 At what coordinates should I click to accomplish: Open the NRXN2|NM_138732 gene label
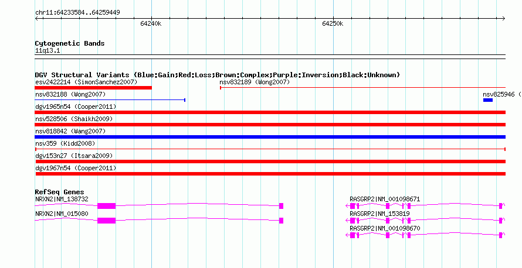(62, 200)
